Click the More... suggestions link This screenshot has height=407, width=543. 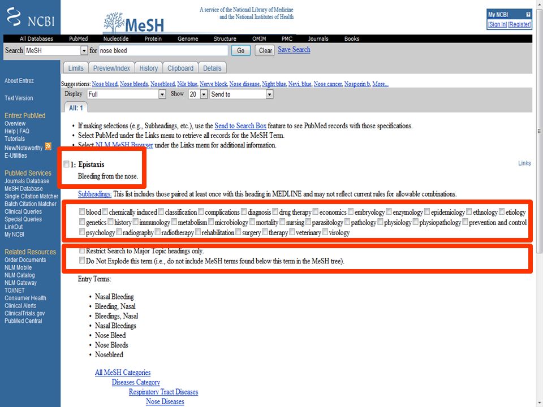380,84
